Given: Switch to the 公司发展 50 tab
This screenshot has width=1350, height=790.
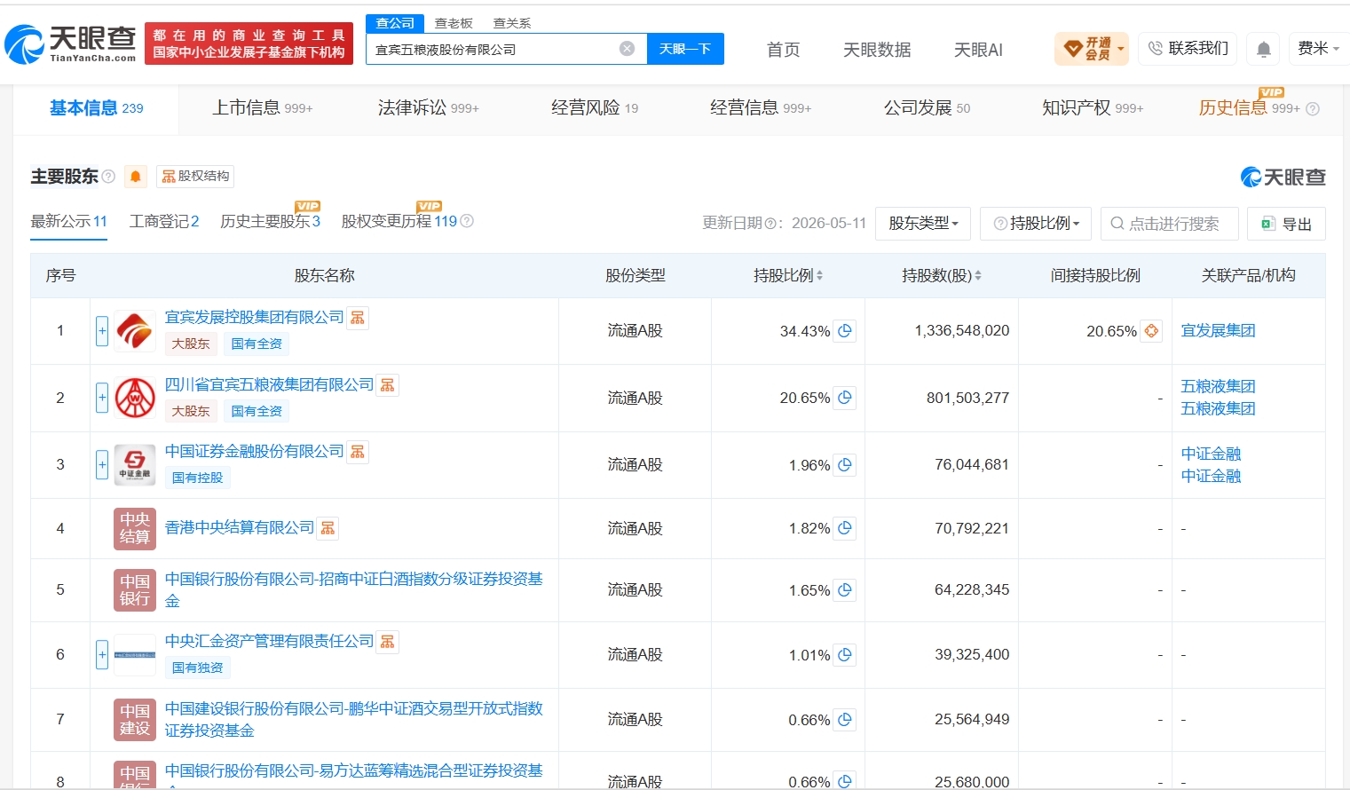Looking at the screenshot, I should pos(927,108).
